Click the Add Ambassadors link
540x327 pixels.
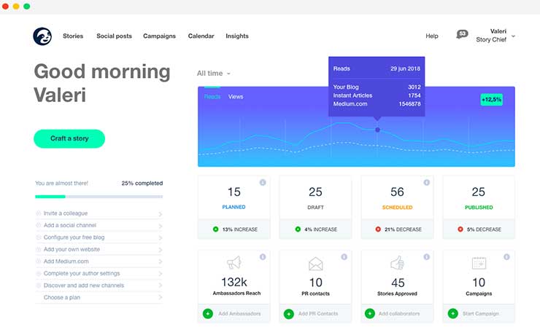(239, 314)
